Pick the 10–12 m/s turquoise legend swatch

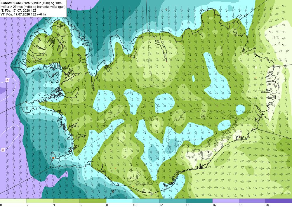(146, 201)
